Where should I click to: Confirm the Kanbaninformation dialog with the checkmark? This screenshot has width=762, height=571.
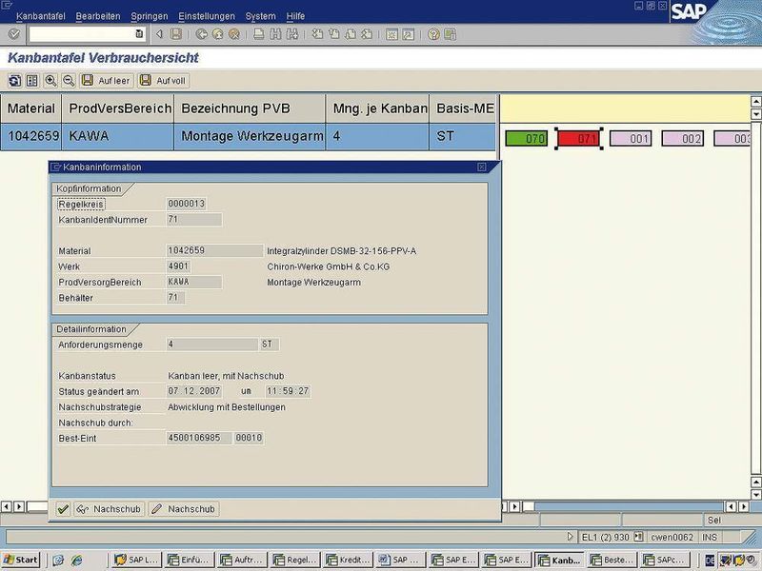[65, 509]
